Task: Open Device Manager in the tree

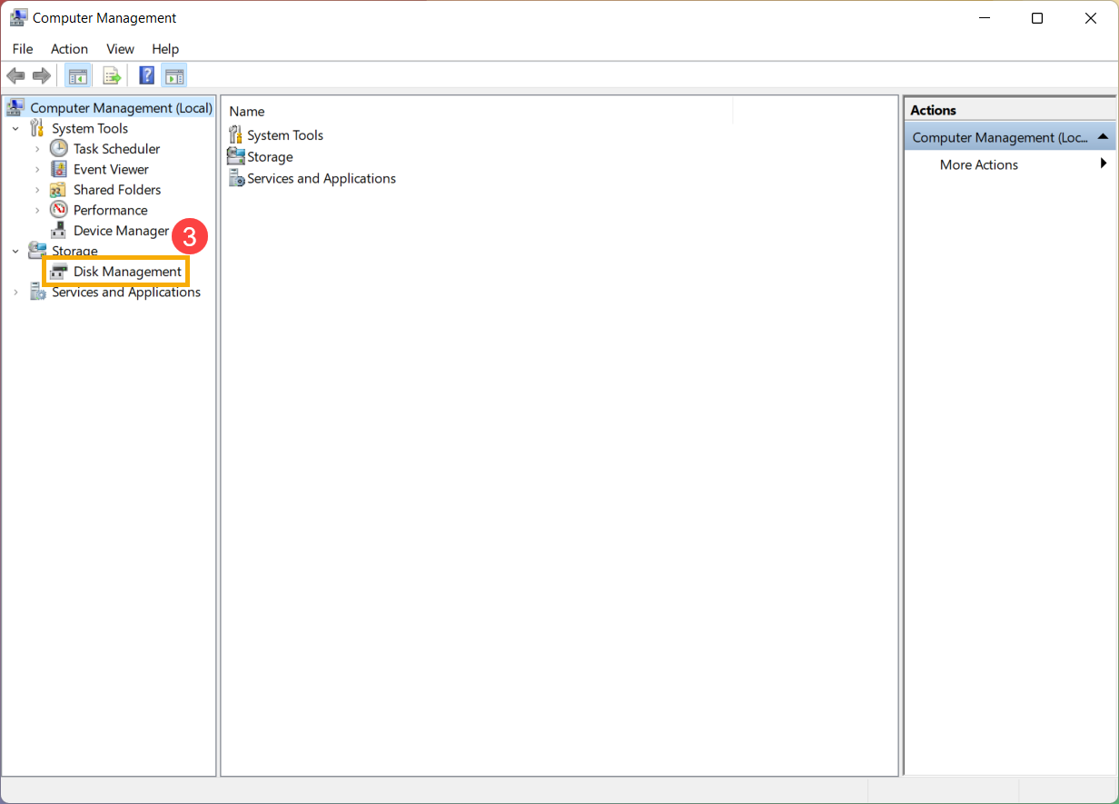Action: (x=121, y=231)
